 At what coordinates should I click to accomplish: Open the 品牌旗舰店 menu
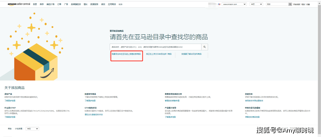coord(76,4)
